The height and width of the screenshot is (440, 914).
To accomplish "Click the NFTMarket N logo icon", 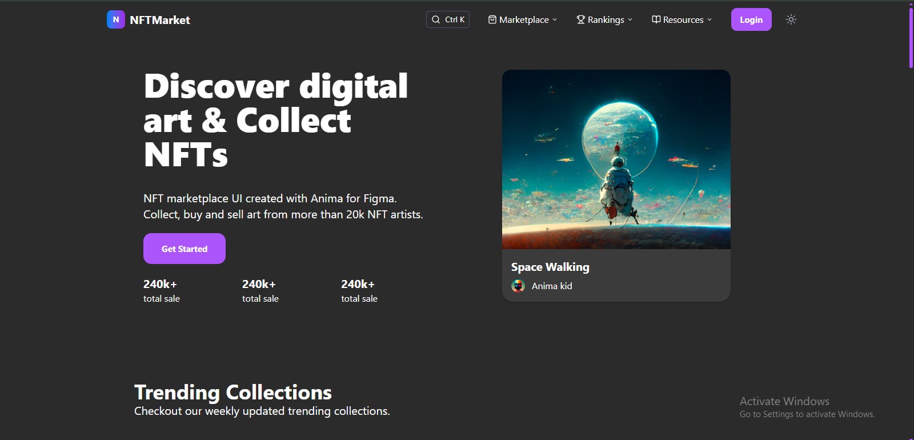I will tap(116, 19).
